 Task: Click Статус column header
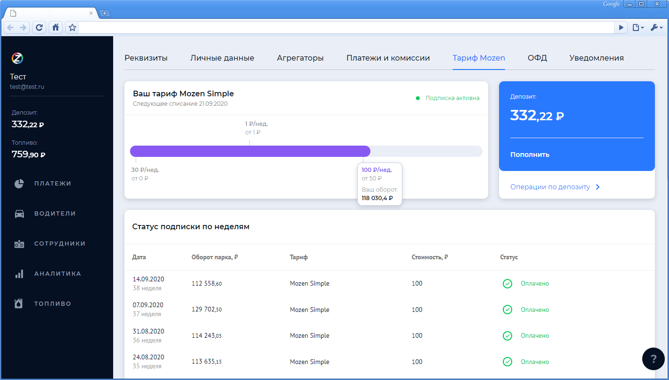(x=509, y=257)
